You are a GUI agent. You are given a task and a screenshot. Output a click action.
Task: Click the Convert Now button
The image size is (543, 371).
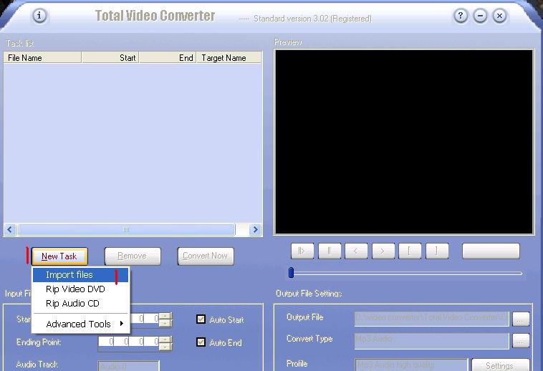[x=206, y=256]
